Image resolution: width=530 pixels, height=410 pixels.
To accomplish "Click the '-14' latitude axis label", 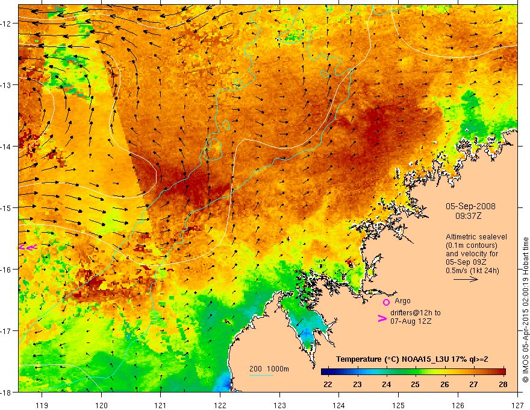I will 6,147.
